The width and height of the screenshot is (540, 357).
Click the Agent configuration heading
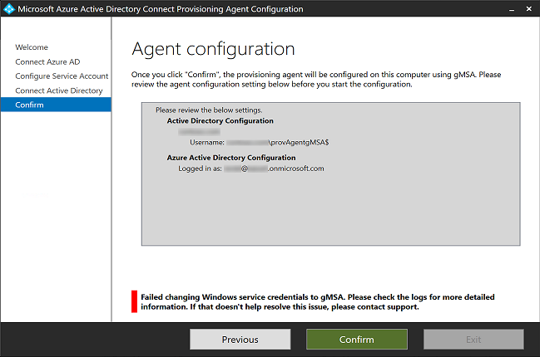coord(213,49)
